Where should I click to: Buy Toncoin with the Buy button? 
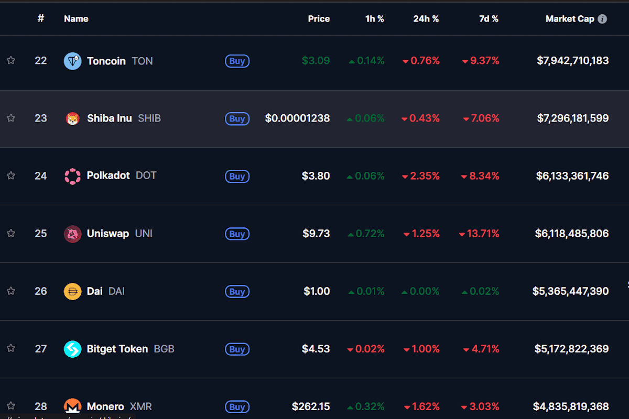[237, 61]
